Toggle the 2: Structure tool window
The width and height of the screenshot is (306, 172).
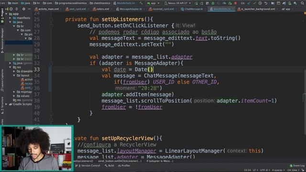(2, 106)
